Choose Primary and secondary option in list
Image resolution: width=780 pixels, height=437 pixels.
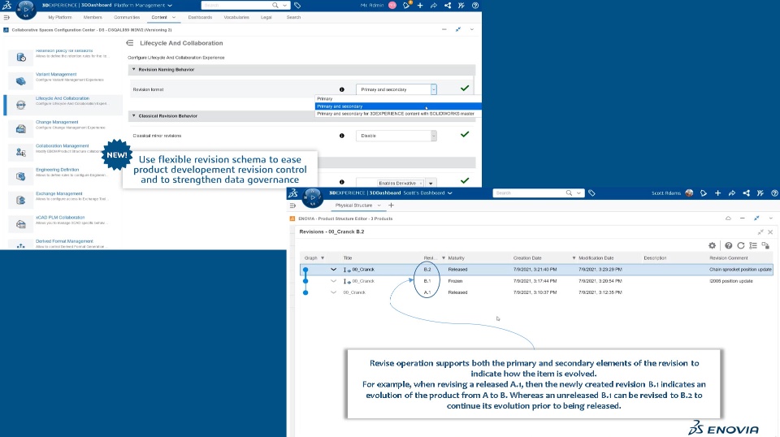tap(398, 106)
